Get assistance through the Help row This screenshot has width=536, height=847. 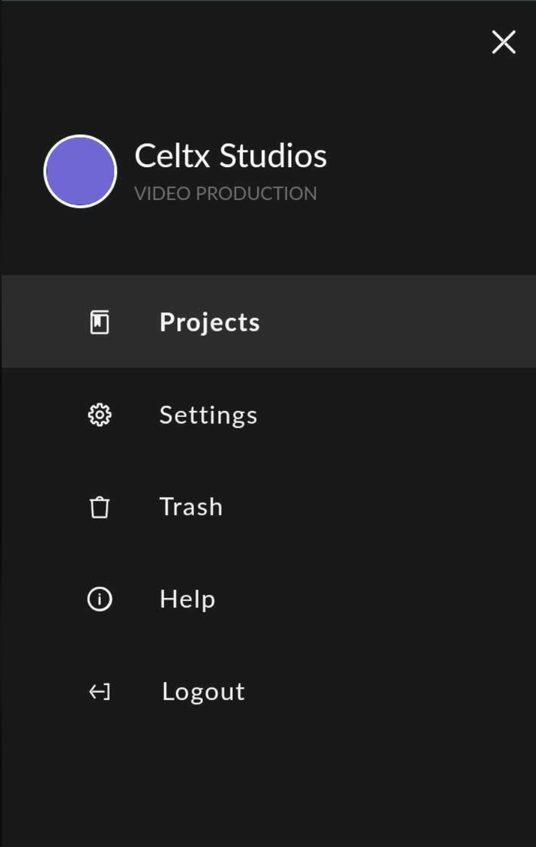click(x=268, y=599)
